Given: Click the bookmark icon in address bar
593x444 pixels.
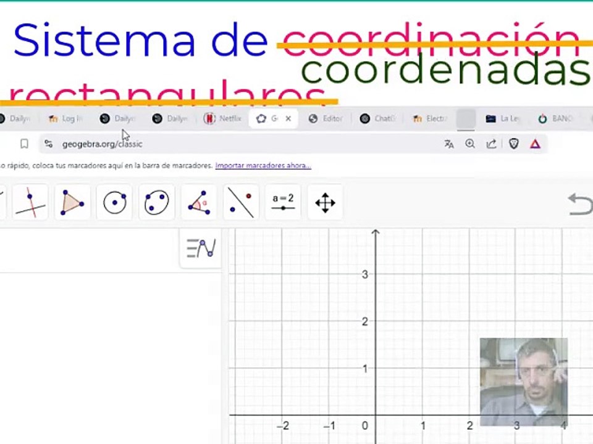Looking at the screenshot, I should [24, 144].
